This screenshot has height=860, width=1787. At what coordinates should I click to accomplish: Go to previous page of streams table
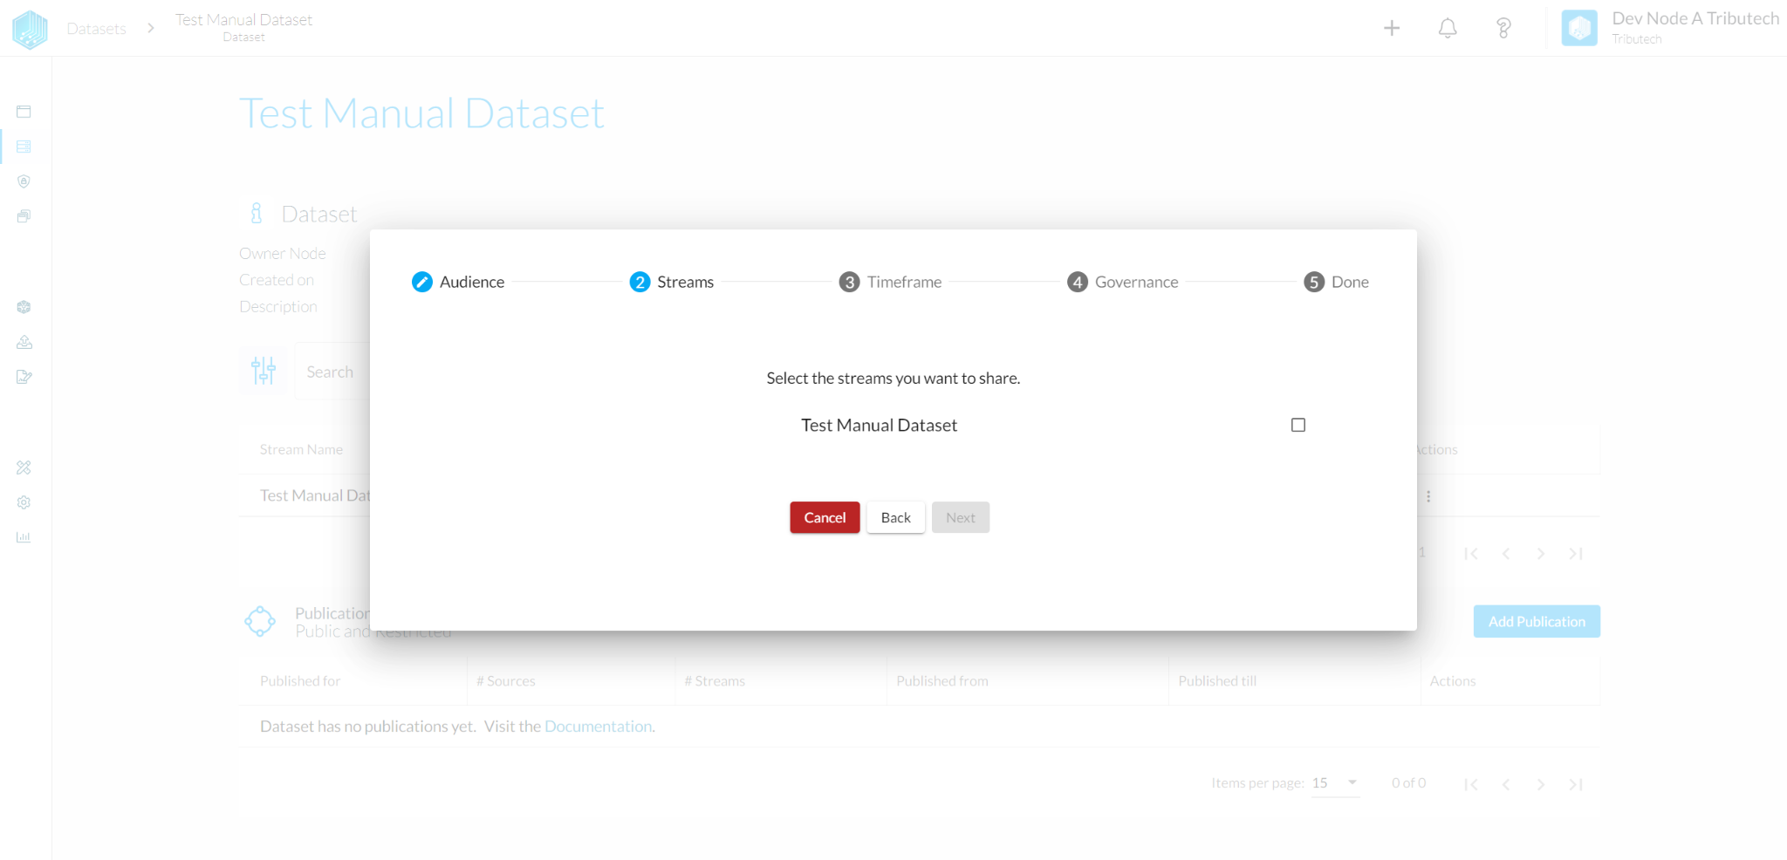pos(1506,554)
